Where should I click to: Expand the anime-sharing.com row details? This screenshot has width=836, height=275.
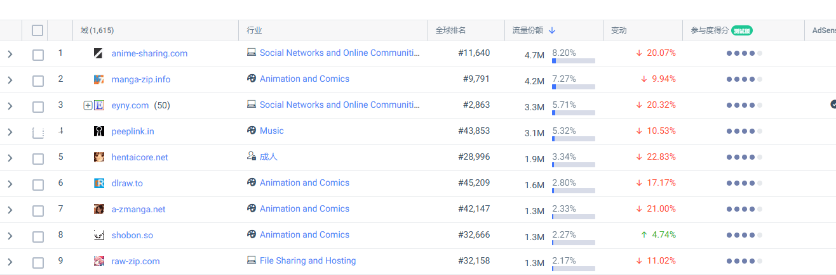(x=10, y=54)
